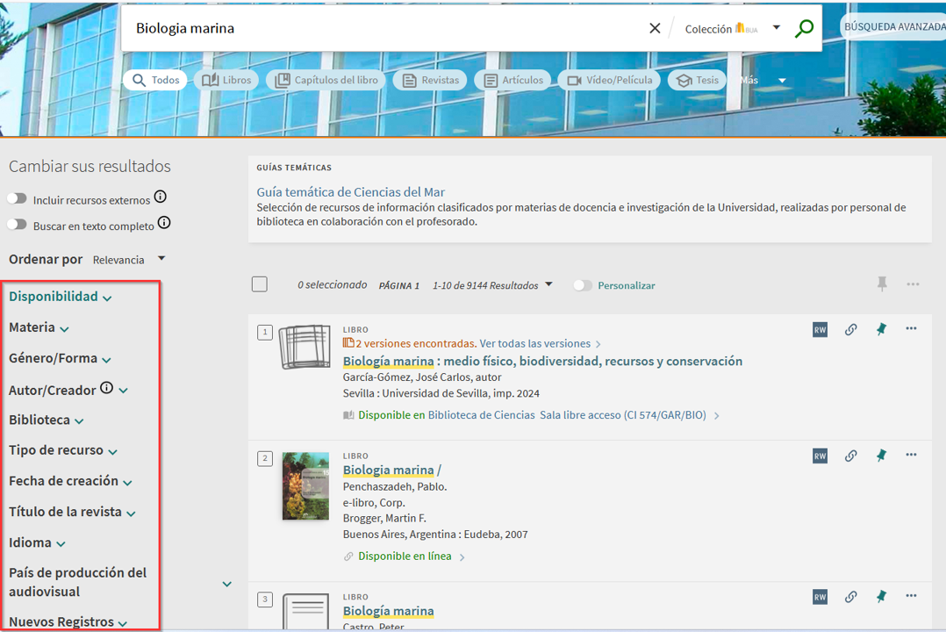Viewport: 946px width, 632px height.
Task: Toggle Buscar en texto completo switch
Action: pos(18,225)
